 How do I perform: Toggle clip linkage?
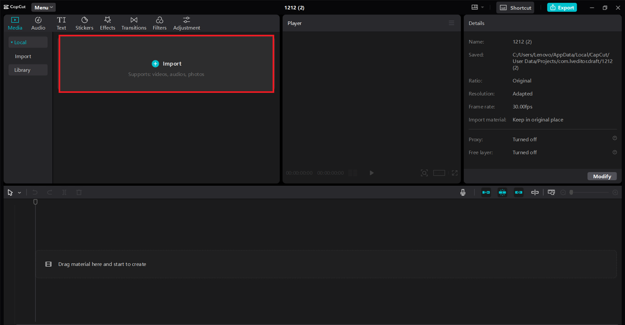pyautogui.click(x=519, y=192)
